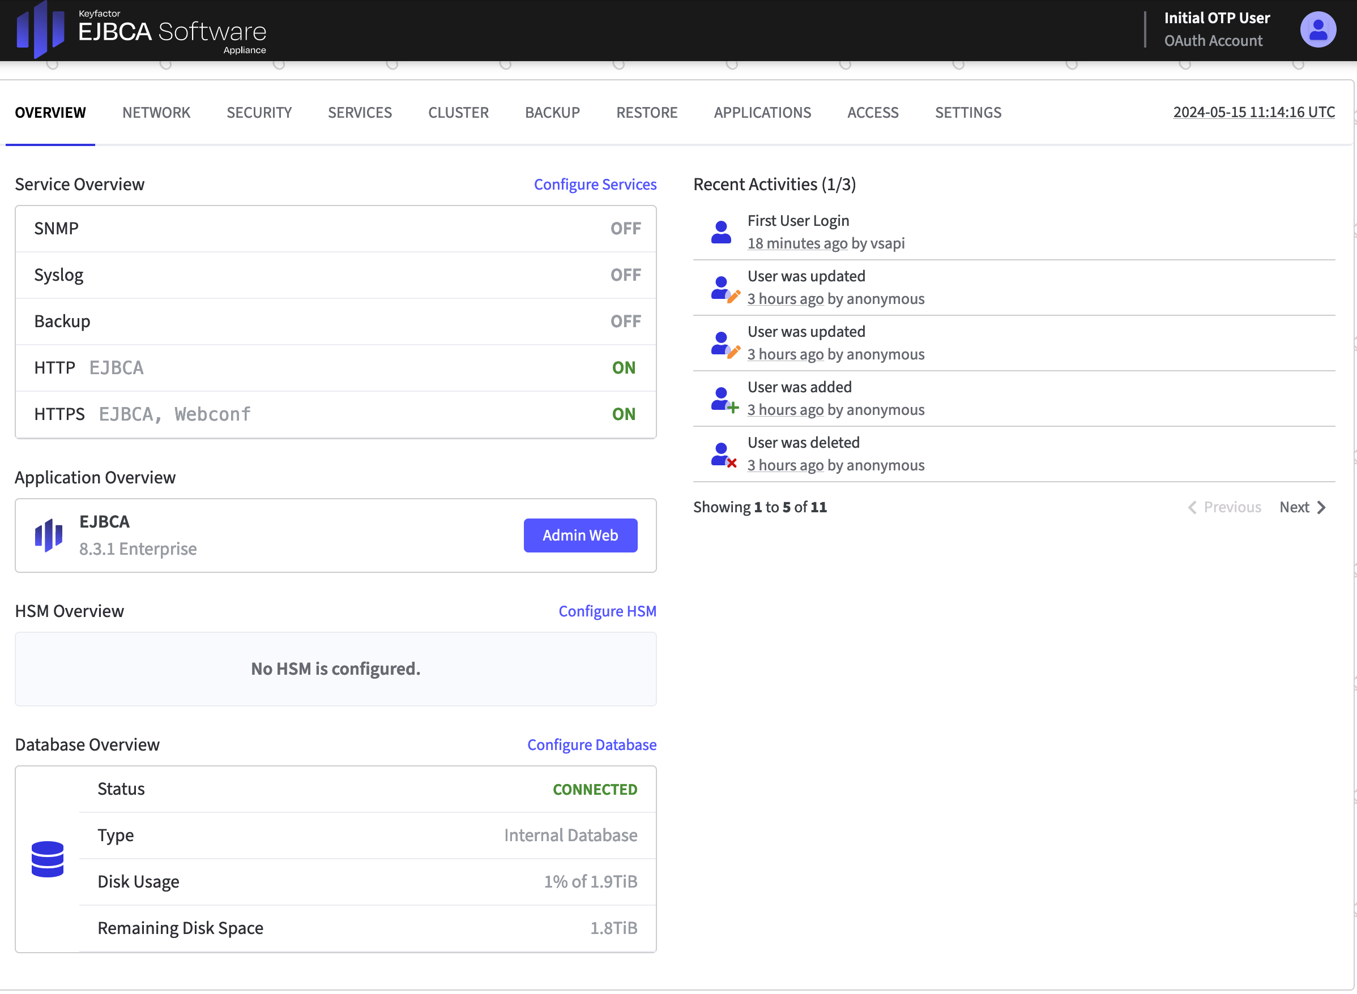
Task: Click the SNMP OFF status
Action: coord(625,229)
